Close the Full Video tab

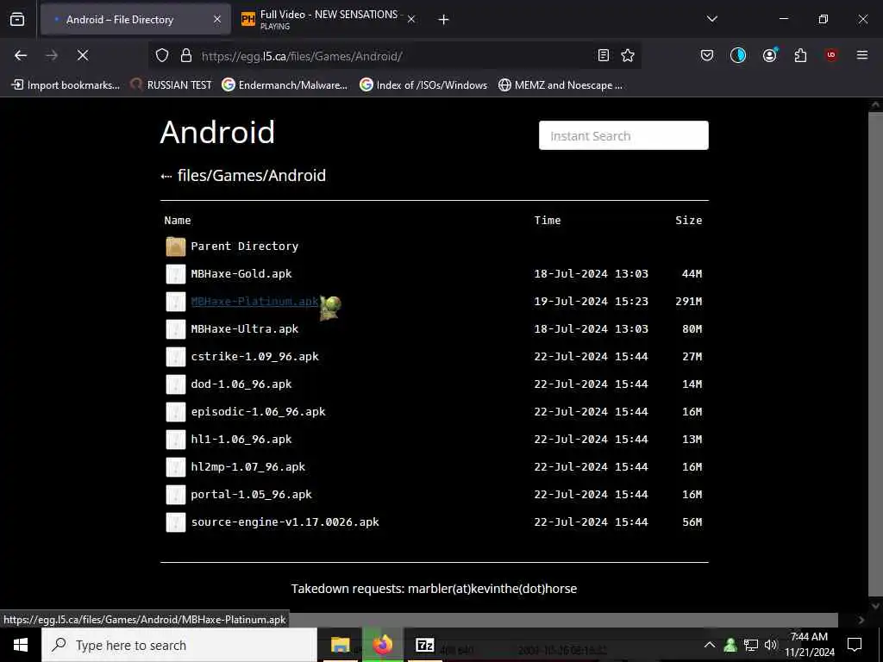411,20
